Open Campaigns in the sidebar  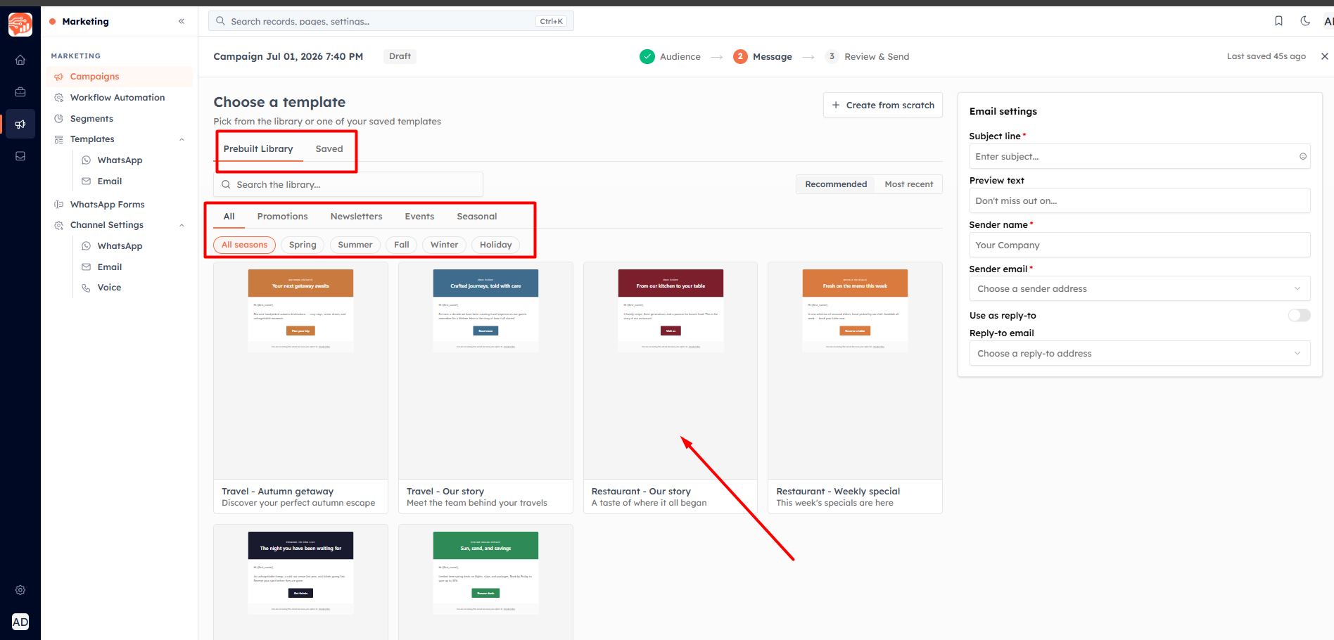coord(120,77)
